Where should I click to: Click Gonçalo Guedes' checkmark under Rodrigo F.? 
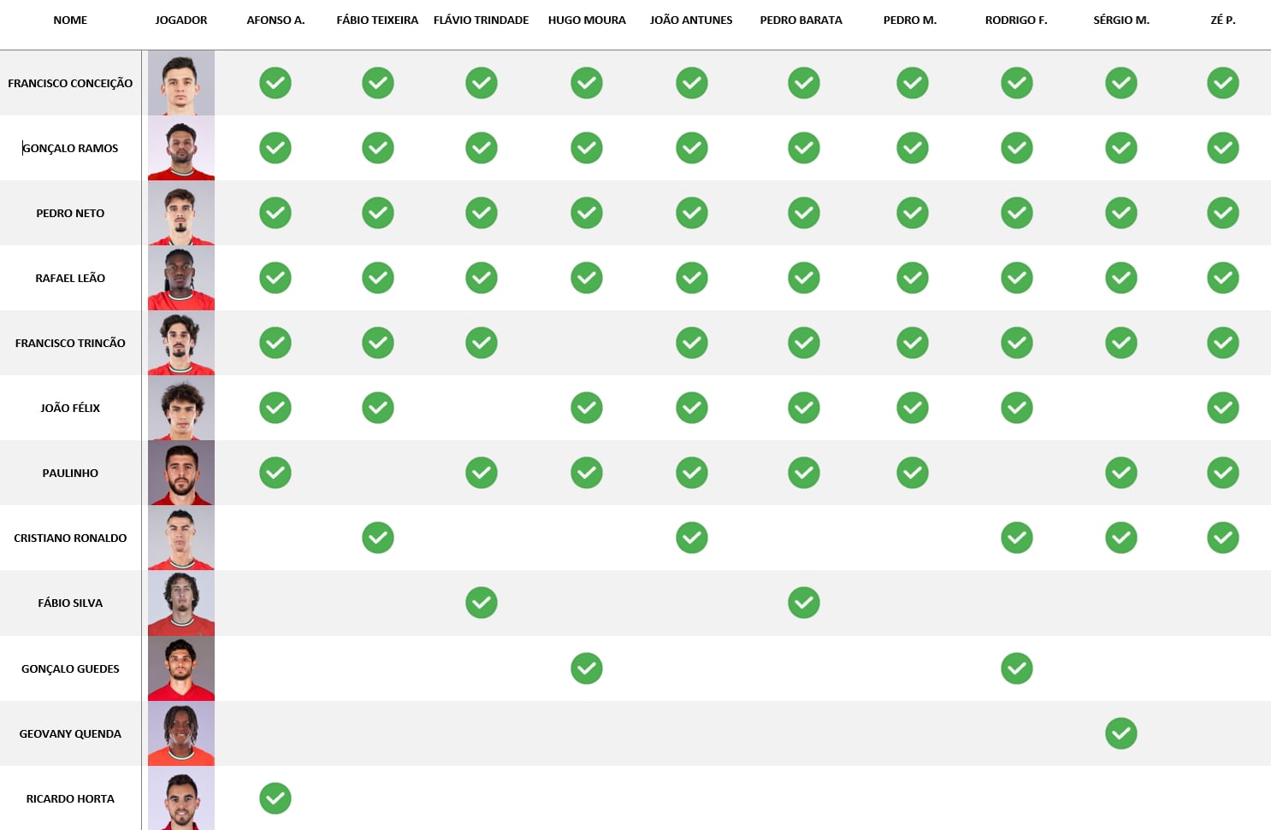pyautogui.click(x=1017, y=668)
